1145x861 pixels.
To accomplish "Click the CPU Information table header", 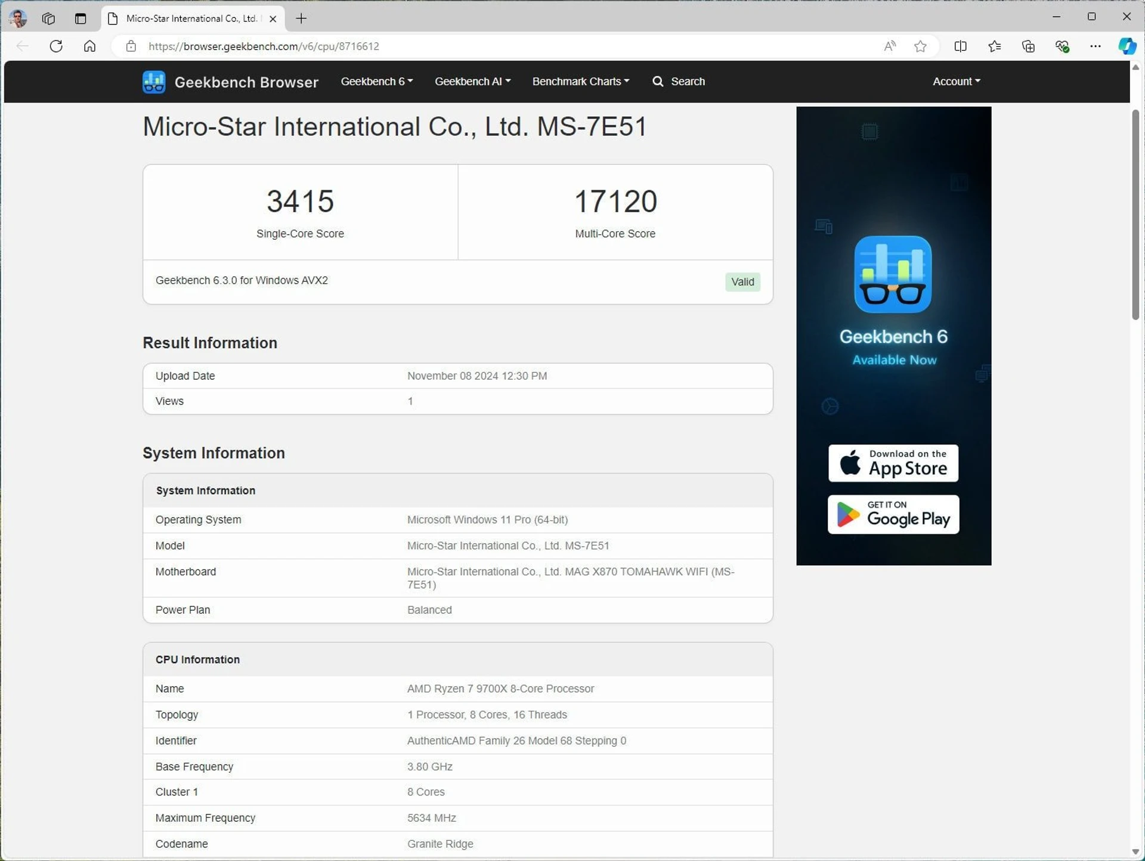I will tap(457, 659).
